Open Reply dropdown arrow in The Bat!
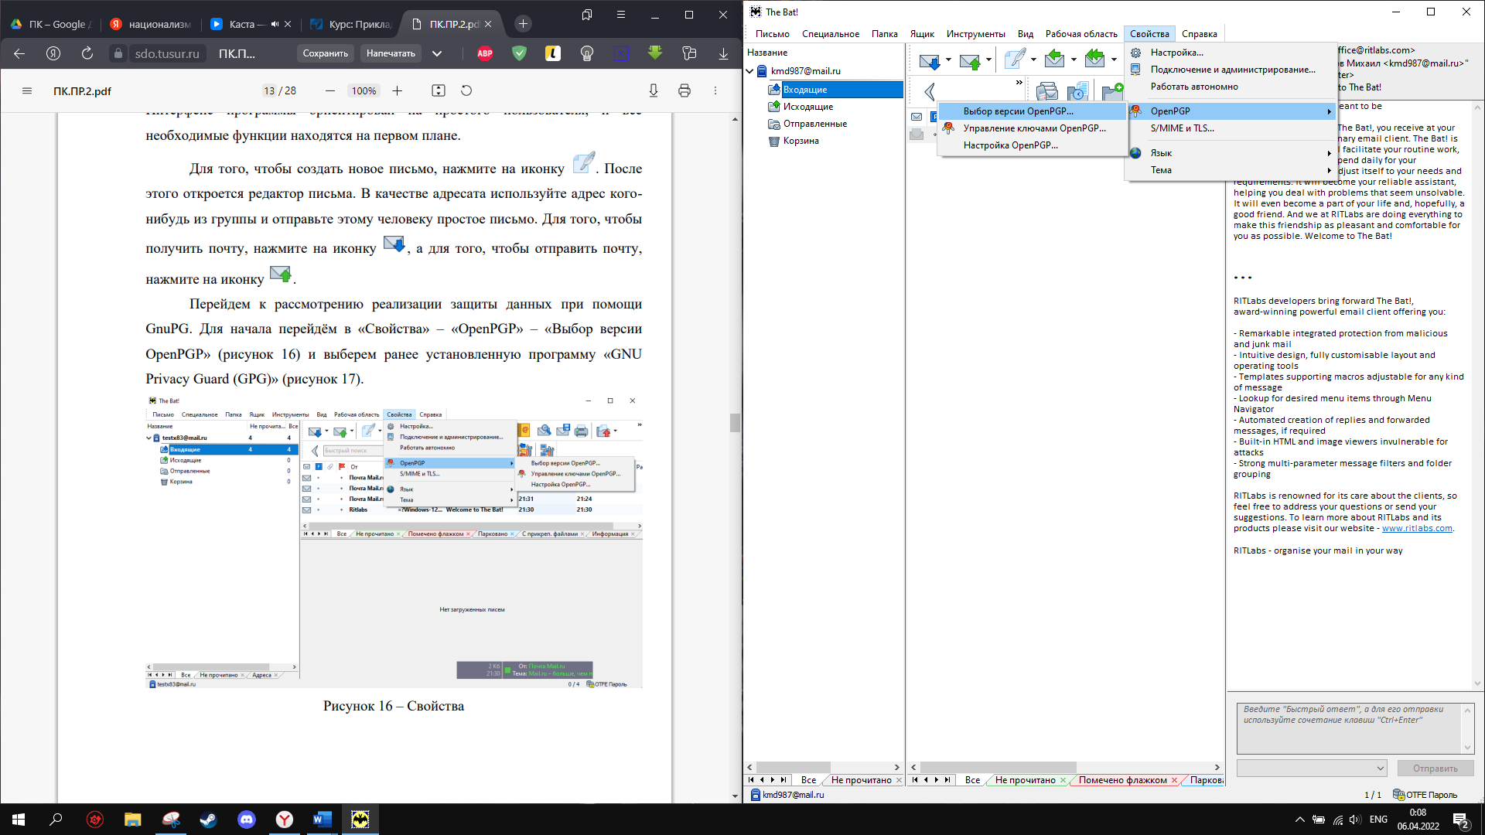Viewport: 1485px width, 835px height. (x=1074, y=60)
